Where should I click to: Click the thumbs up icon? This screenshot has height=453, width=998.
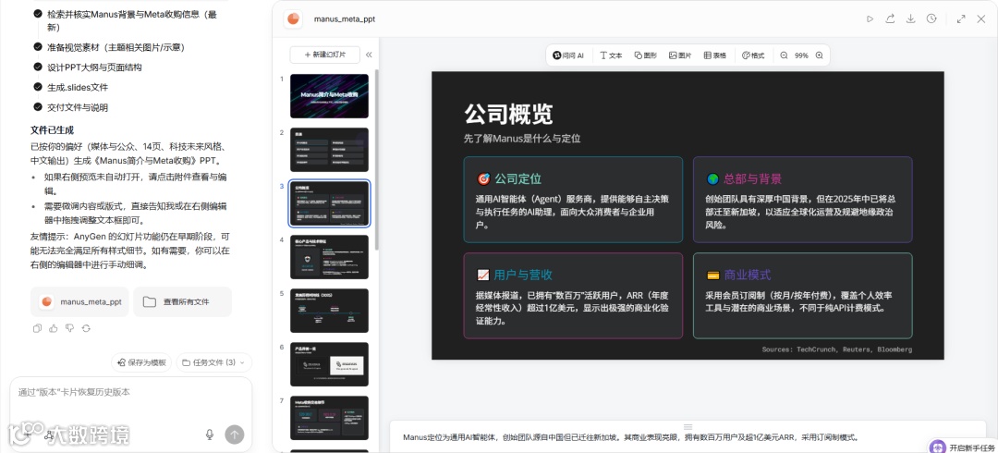pos(54,328)
